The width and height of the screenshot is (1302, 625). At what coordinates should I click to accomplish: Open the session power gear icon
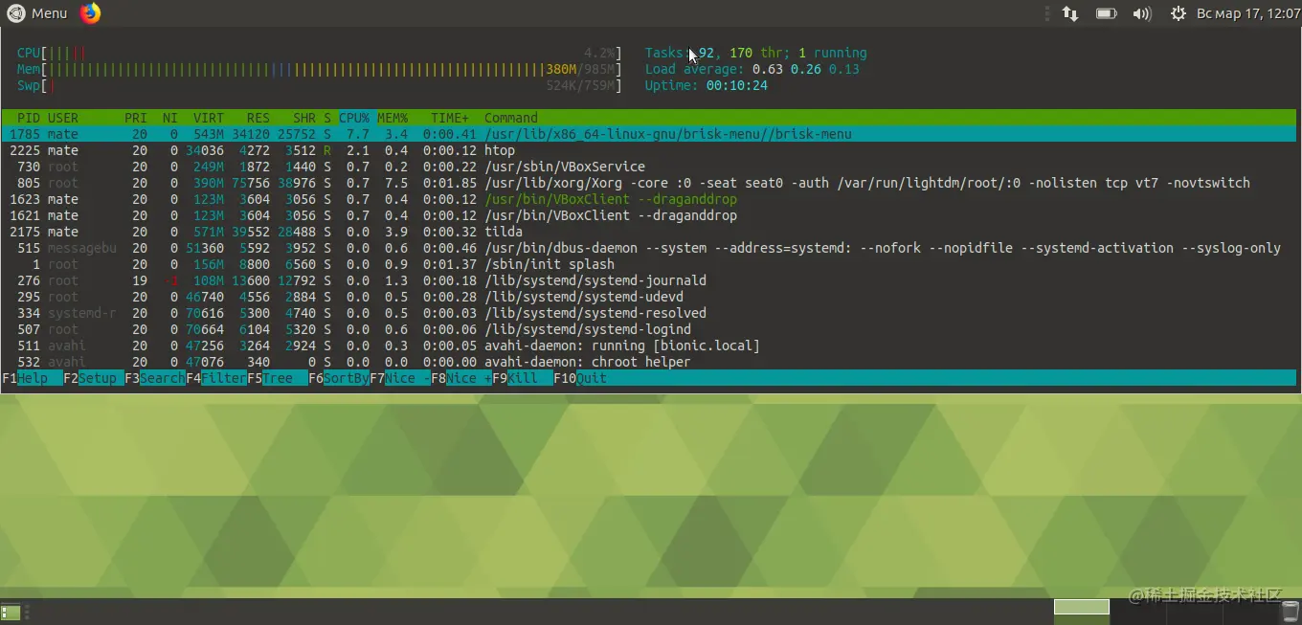click(x=1178, y=13)
